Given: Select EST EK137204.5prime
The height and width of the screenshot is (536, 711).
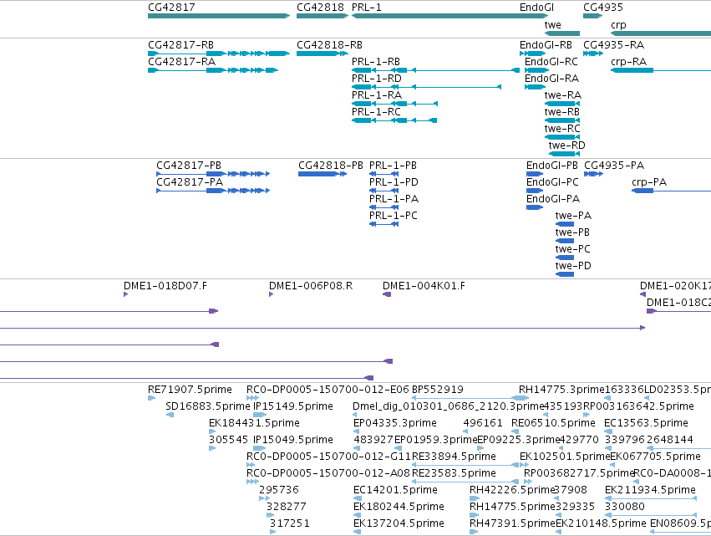Looking at the screenshot, I should pos(357,532).
